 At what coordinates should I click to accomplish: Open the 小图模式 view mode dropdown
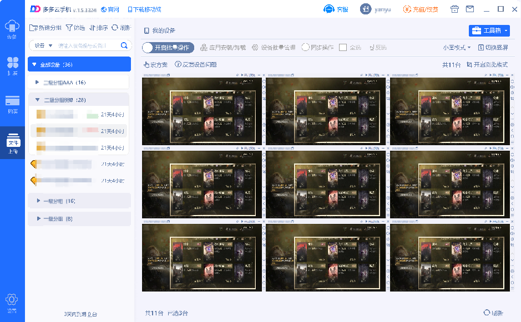[457, 48]
